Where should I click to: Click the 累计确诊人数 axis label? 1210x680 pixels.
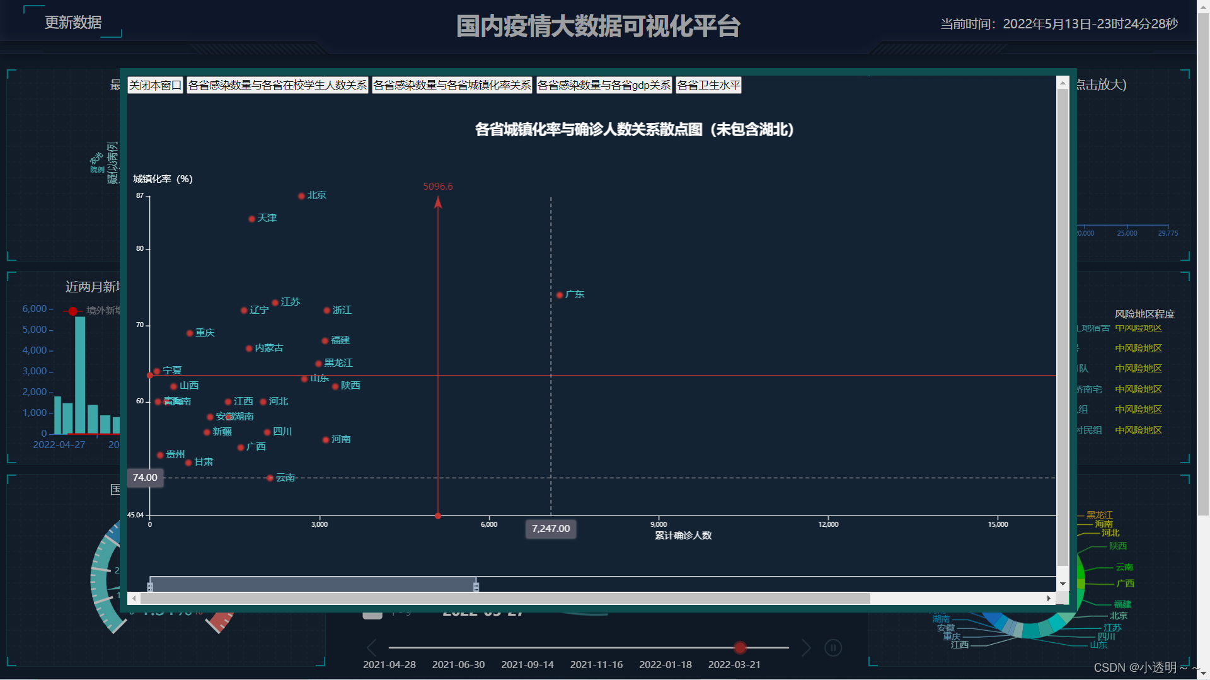tap(683, 536)
